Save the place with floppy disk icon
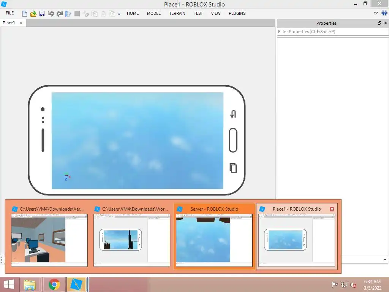Image resolution: width=389 pixels, height=292 pixels. 42,14
